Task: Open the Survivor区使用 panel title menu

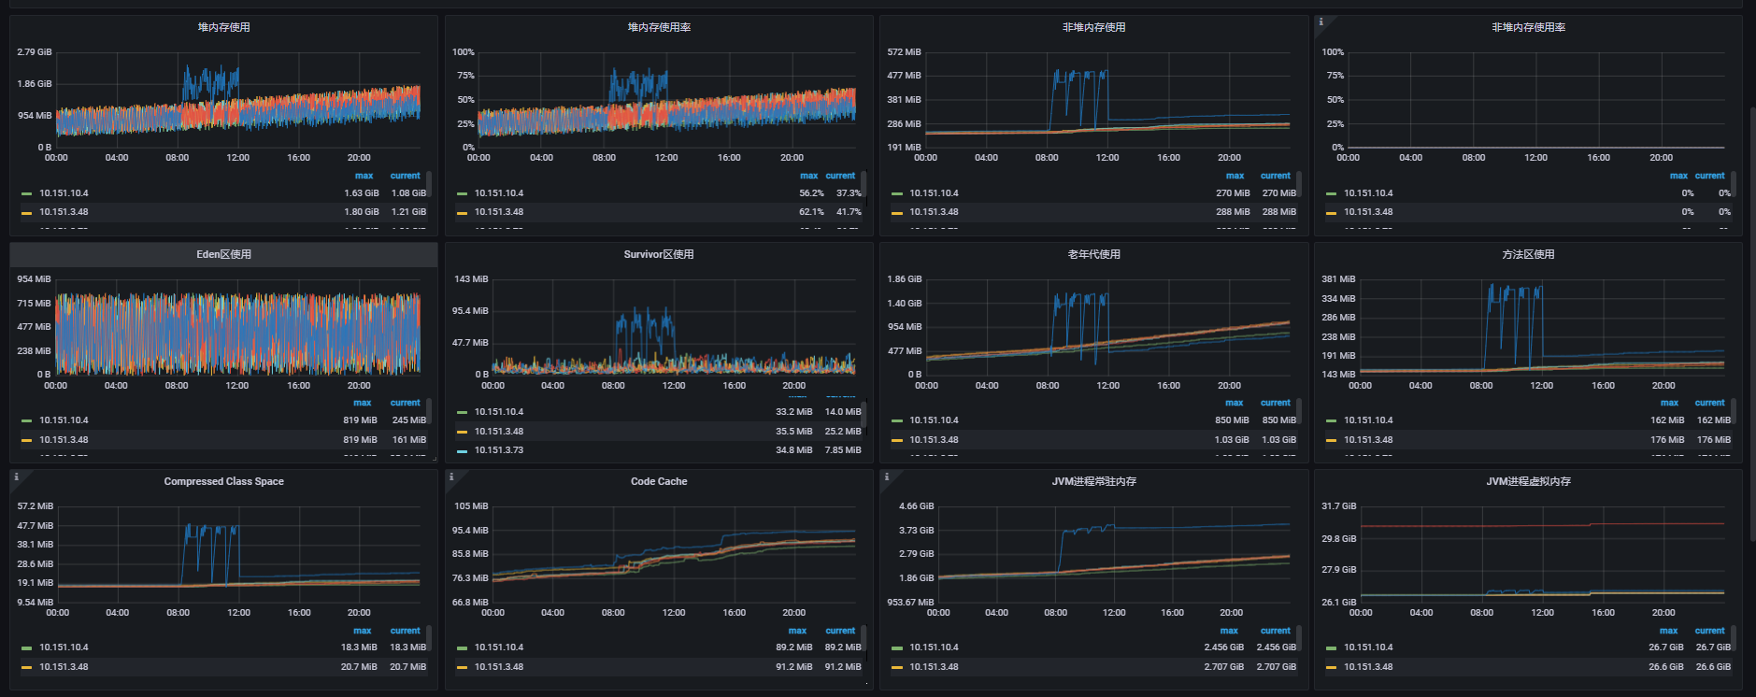Action: (659, 254)
